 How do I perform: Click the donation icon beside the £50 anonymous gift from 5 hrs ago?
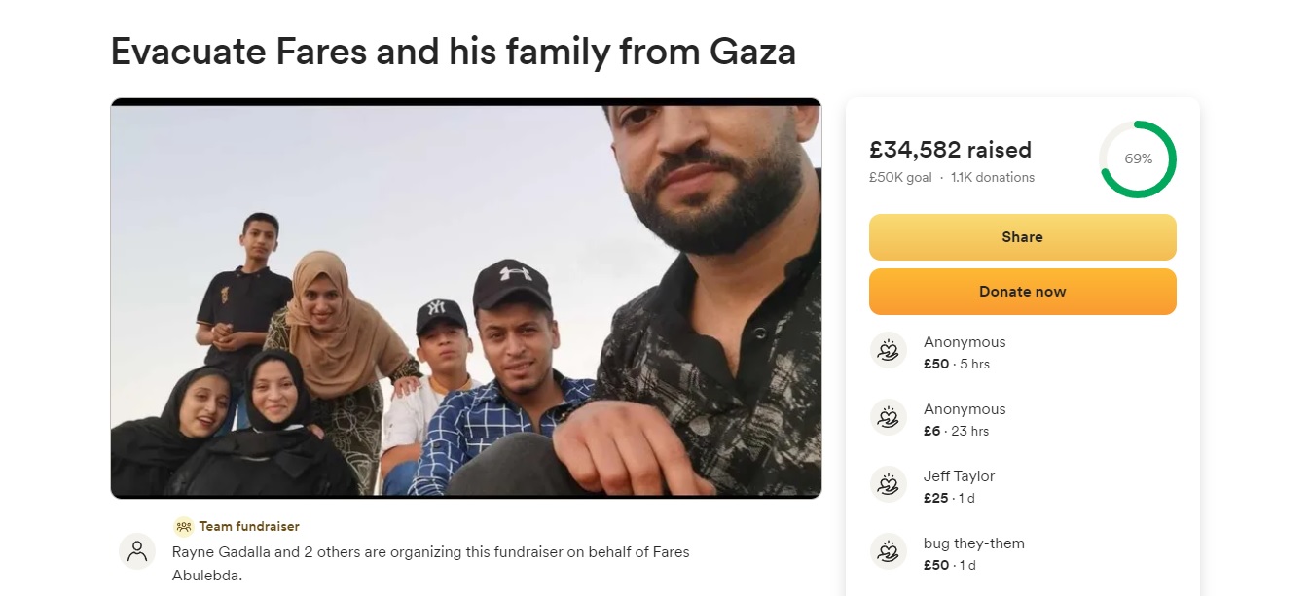[888, 350]
